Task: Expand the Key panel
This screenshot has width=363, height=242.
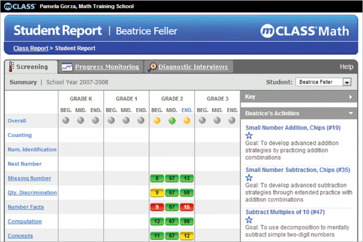Action: coord(350,97)
